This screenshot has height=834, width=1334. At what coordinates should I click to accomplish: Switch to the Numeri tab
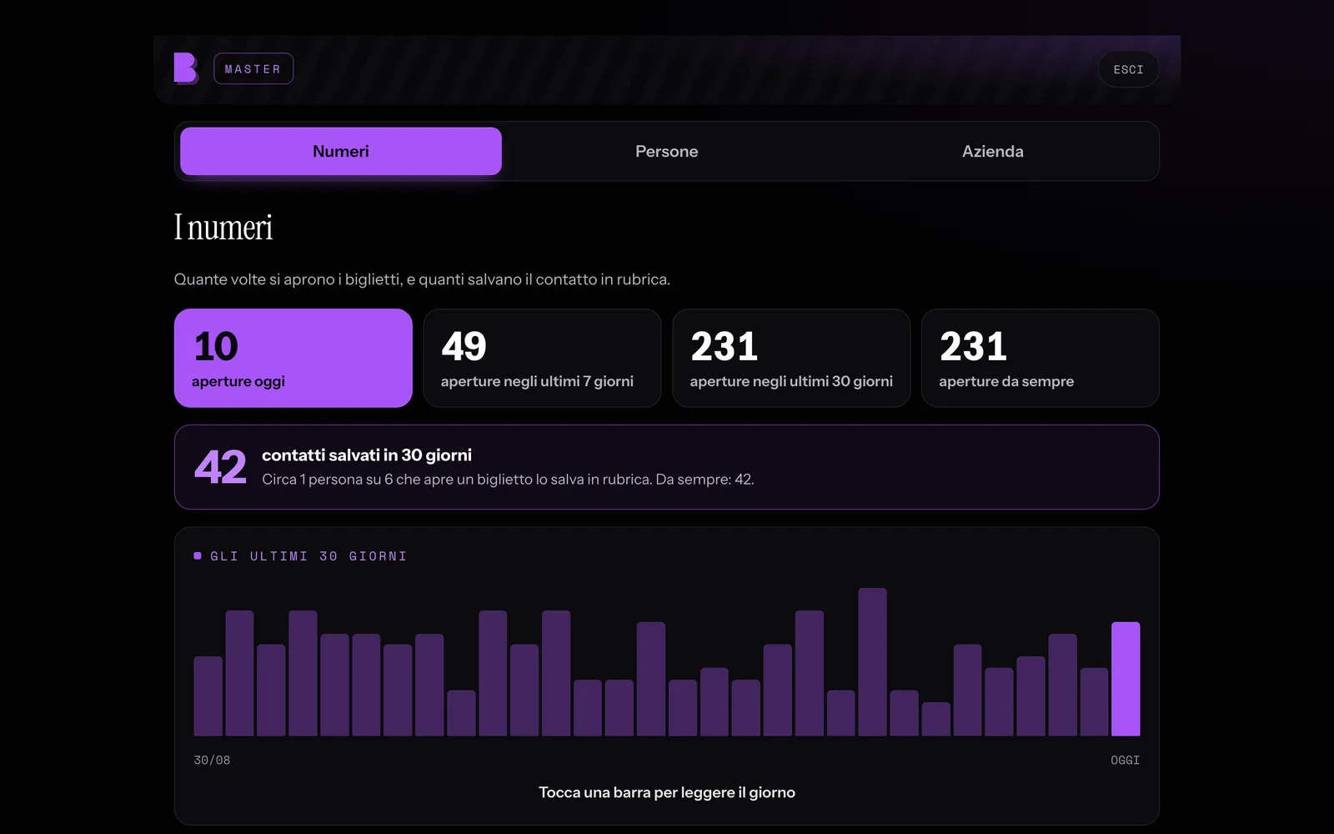341,151
